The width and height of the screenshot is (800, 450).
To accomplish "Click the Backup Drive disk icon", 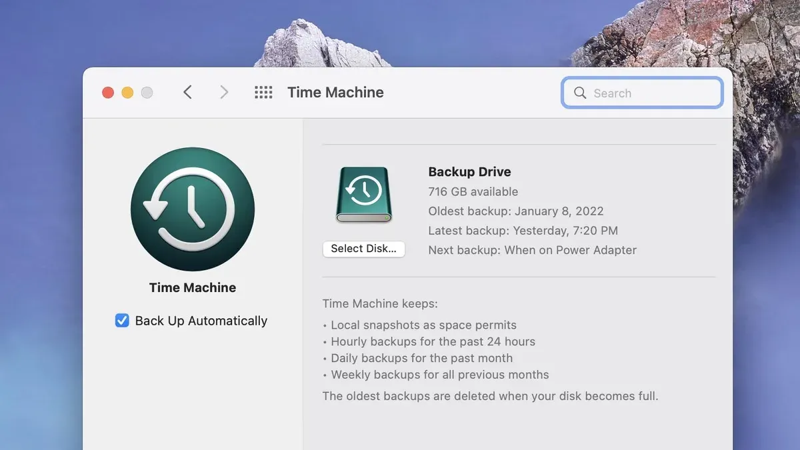I will [363, 195].
